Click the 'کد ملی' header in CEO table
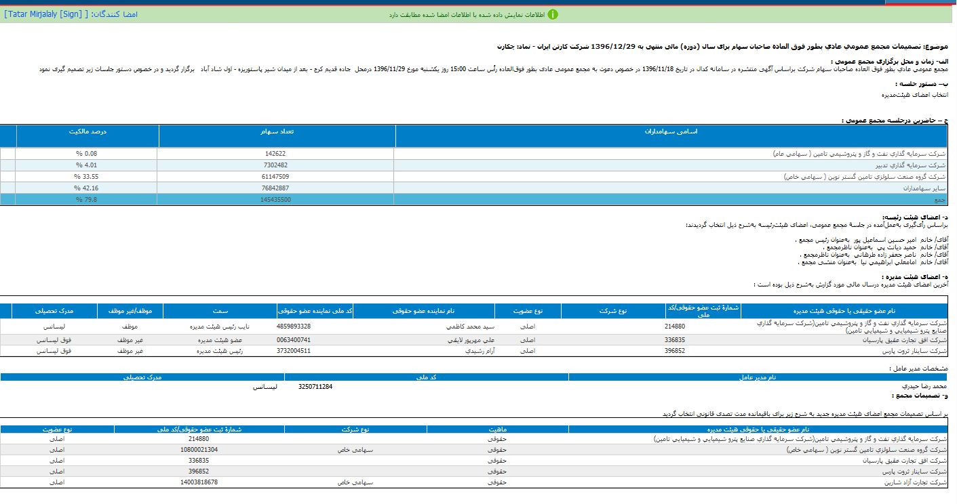This screenshot has width=957, height=504. [427, 377]
